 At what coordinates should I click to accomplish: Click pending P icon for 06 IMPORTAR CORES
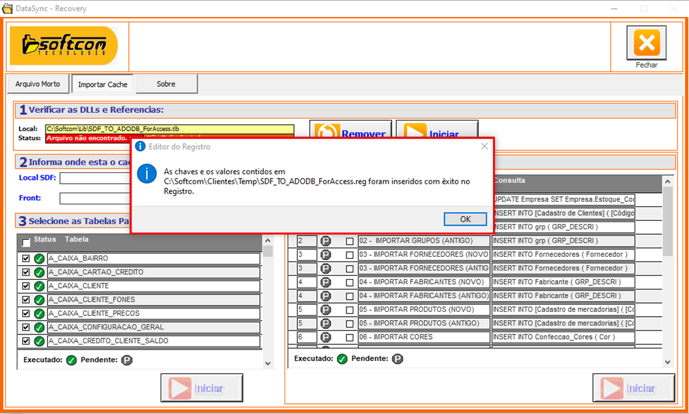tap(326, 338)
